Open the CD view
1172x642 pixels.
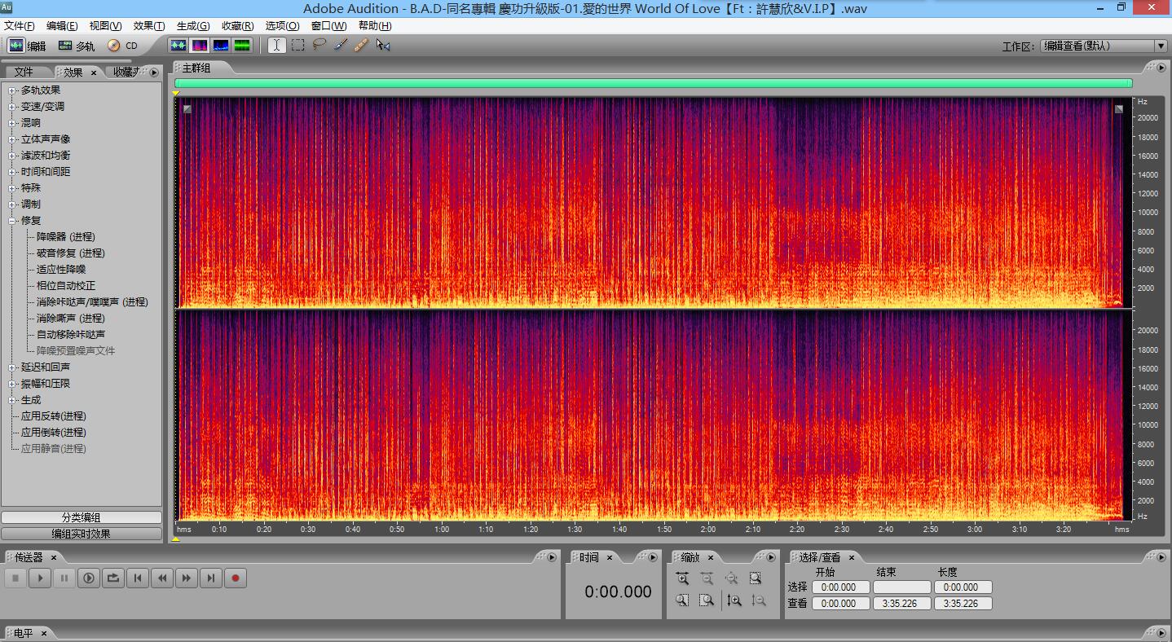(123, 46)
